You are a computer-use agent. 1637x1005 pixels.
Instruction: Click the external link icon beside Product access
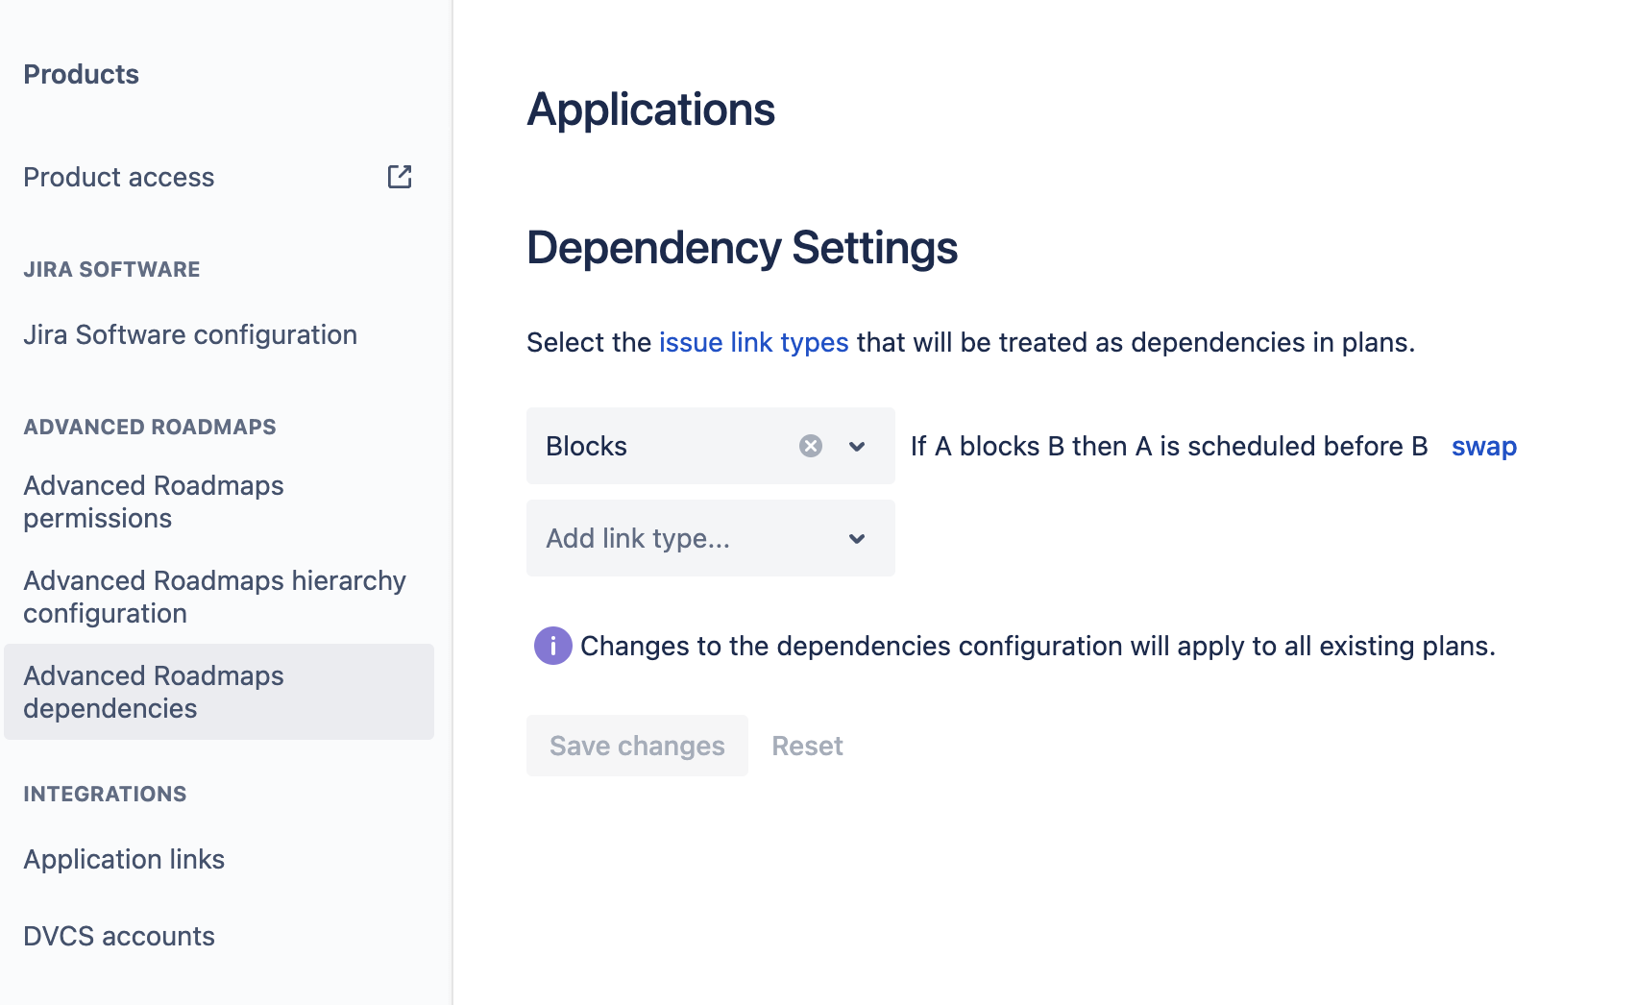401,176
